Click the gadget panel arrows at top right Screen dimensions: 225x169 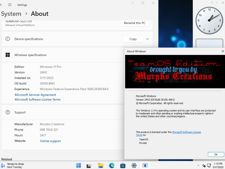214,3
